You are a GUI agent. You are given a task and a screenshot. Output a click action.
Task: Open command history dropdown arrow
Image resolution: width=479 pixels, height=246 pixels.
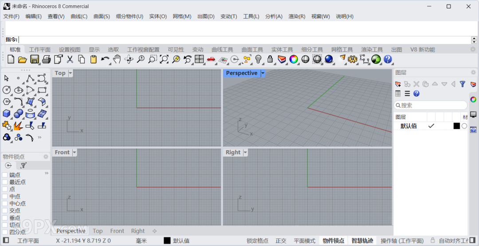coord(474,42)
